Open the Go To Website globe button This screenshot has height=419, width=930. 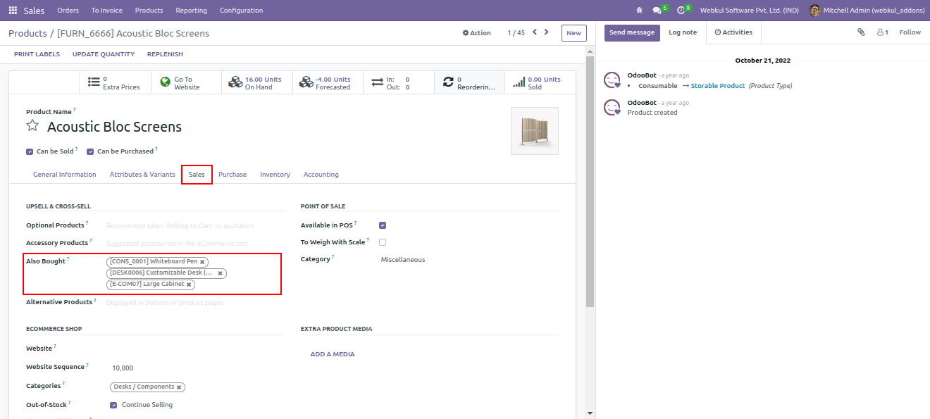pos(186,82)
